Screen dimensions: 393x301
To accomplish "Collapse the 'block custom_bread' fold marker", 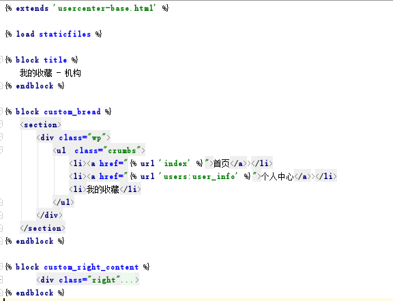I will [1, 112].
